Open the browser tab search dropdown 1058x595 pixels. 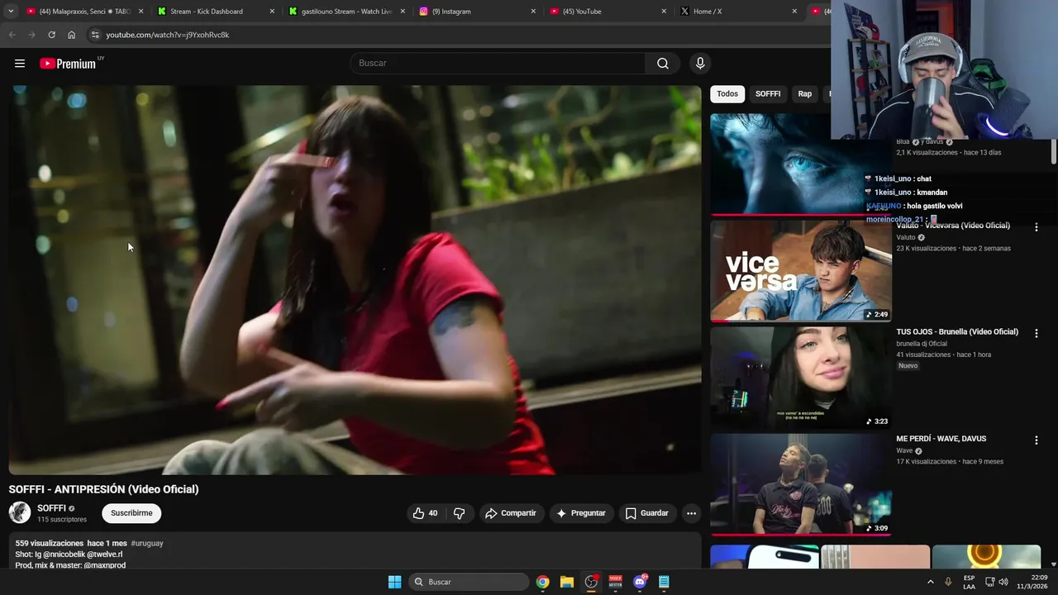tap(11, 12)
